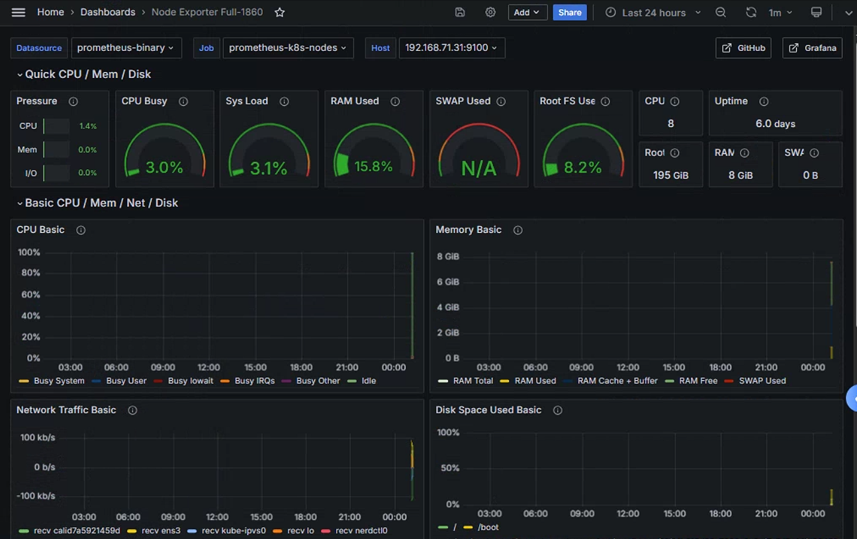The width and height of the screenshot is (857, 539).
Task: Star the Node Exporter Full dashboard
Action: (280, 13)
